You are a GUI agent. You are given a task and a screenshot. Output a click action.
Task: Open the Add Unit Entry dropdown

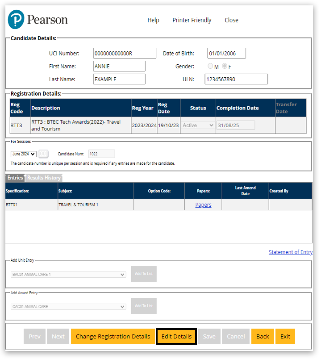[68, 275]
